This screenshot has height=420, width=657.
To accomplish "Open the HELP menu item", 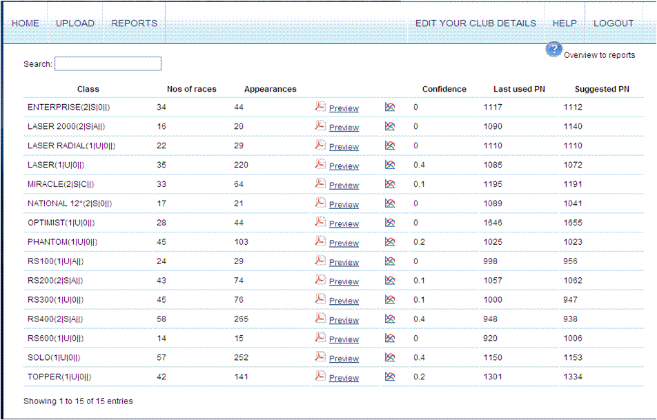I will tap(565, 23).
